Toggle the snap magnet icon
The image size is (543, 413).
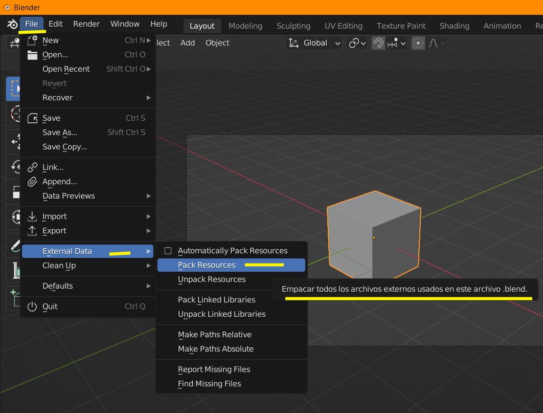pos(378,43)
